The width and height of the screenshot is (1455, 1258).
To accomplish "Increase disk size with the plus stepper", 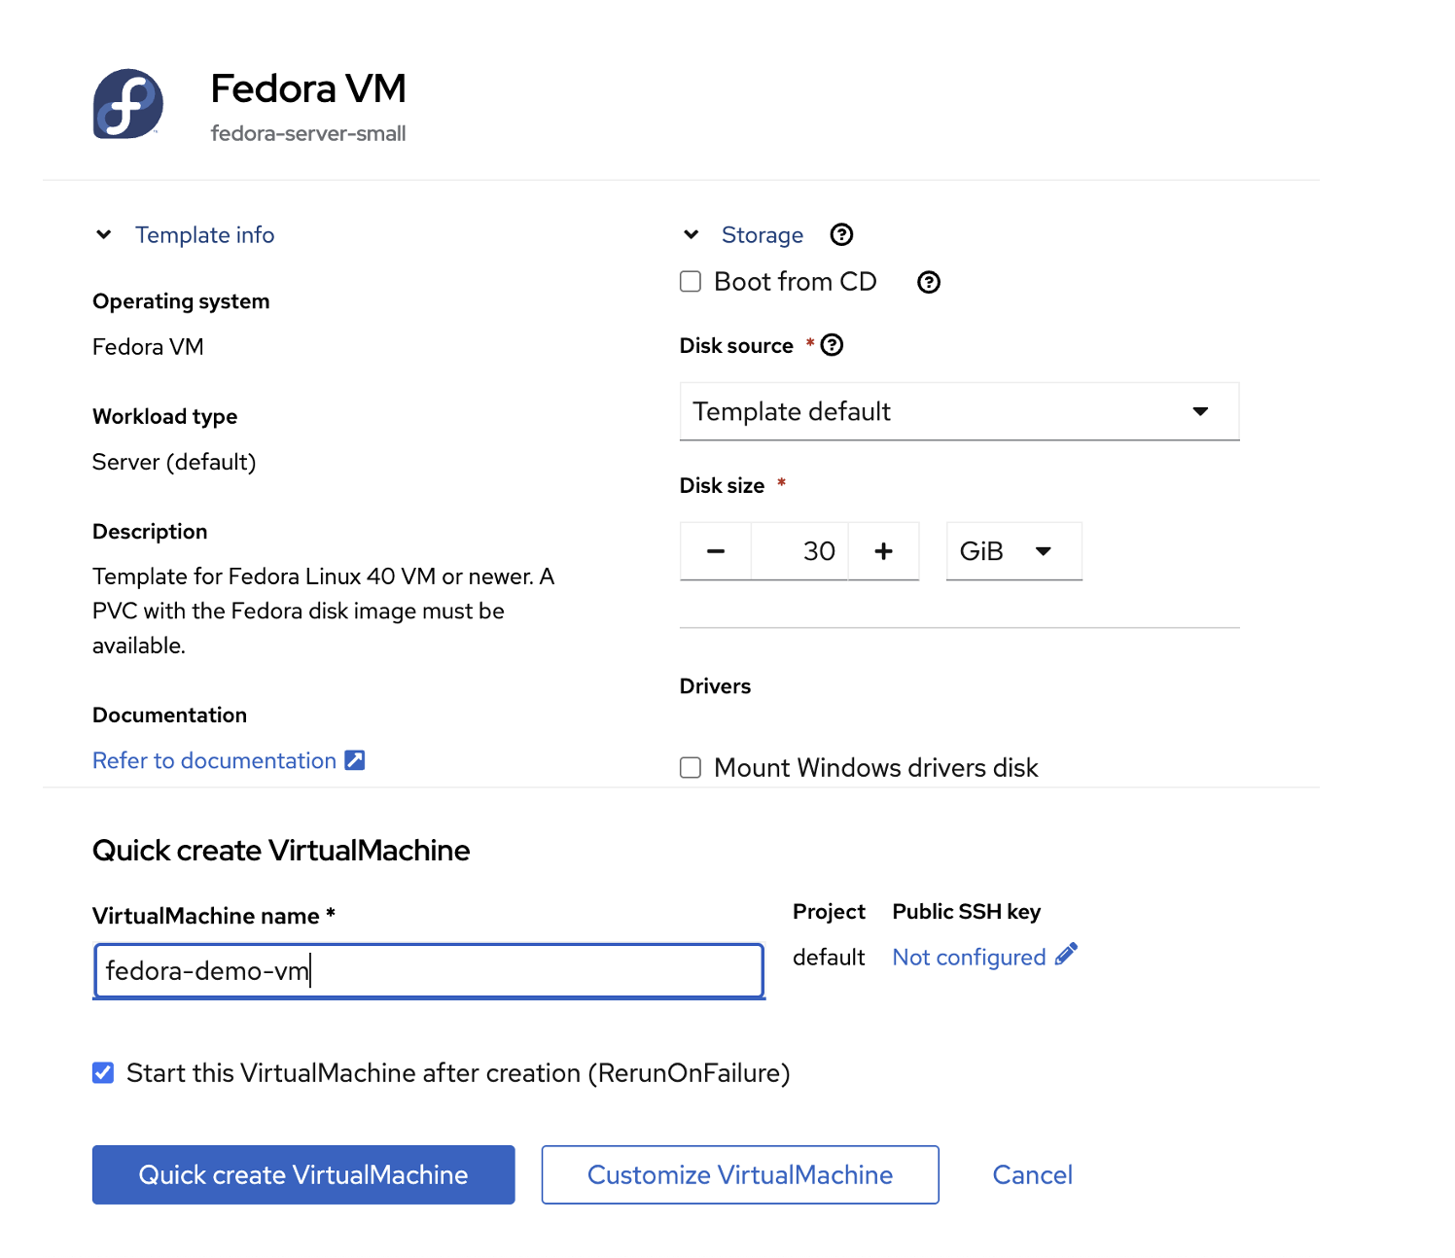I will click(x=883, y=550).
